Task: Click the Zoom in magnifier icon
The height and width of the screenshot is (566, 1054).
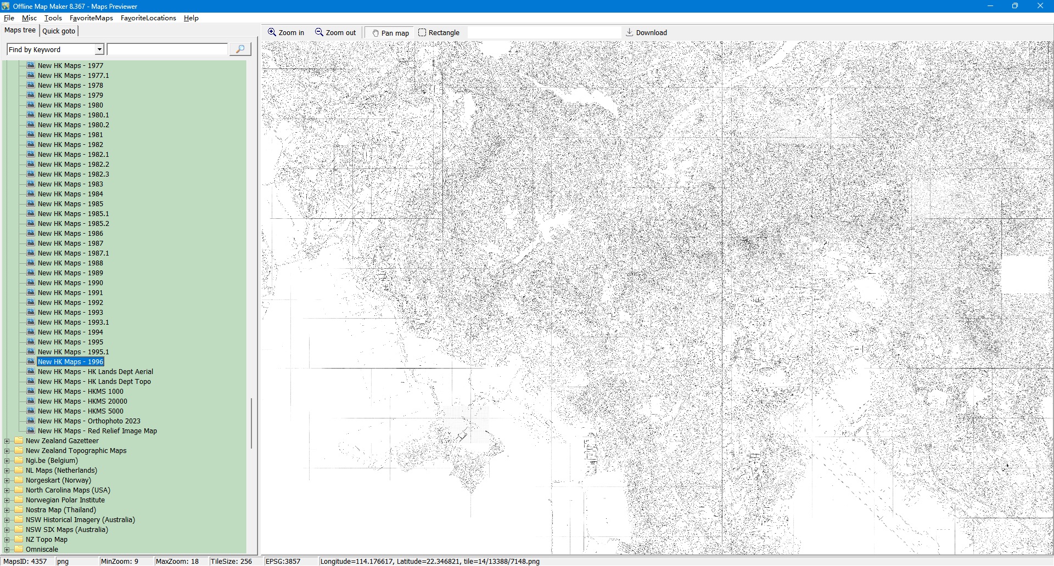Action: click(272, 32)
